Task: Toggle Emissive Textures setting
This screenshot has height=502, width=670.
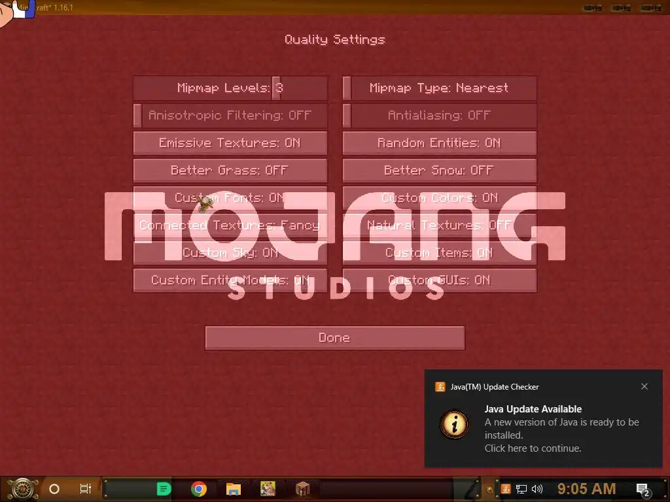Action: coord(231,143)
